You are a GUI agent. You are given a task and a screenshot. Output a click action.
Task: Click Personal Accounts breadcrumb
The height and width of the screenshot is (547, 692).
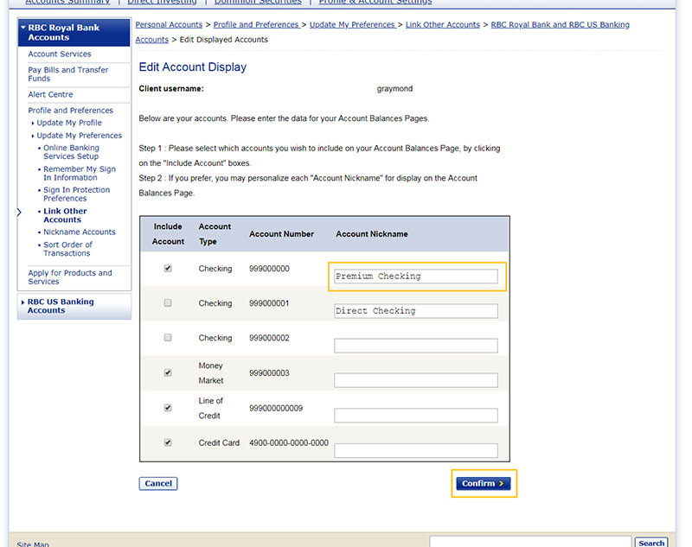click(169, 25)
